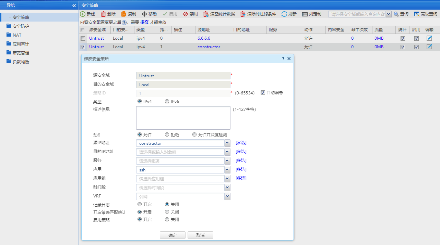Viewport: 440px width, 245px height.
Task: Expand the 源IP地址 dropdown arrow
Action: point(227,143)
